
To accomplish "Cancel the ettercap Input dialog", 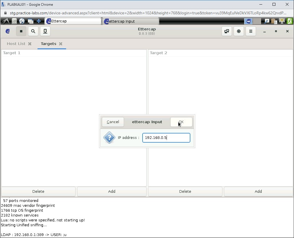I will [113, 122].
